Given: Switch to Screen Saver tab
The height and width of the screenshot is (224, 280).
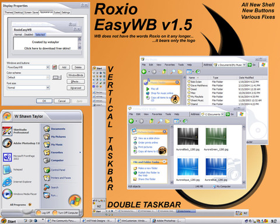Looking at the screenshot, I should 31,12.
